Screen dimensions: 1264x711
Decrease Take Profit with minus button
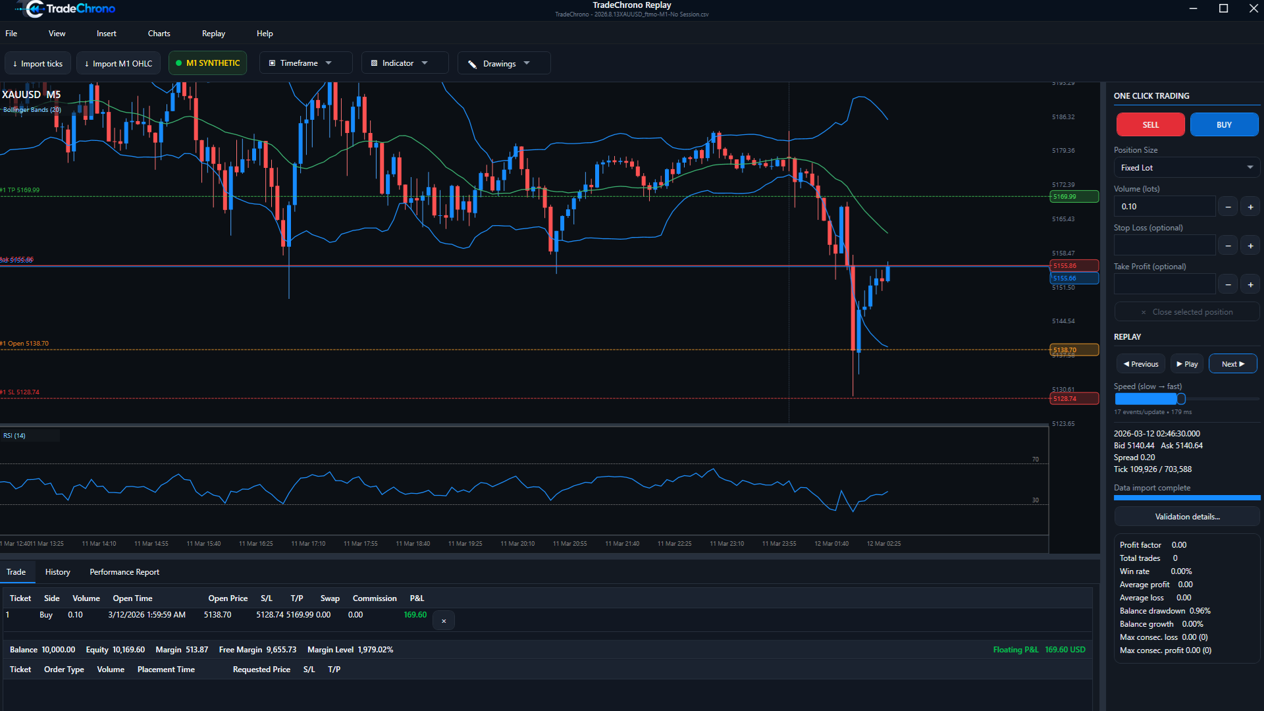coord(1228,284)
